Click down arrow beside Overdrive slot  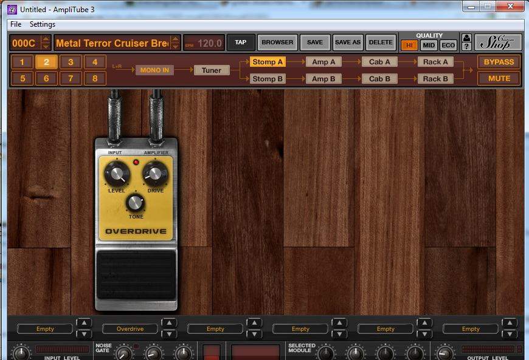click(169, 334)
